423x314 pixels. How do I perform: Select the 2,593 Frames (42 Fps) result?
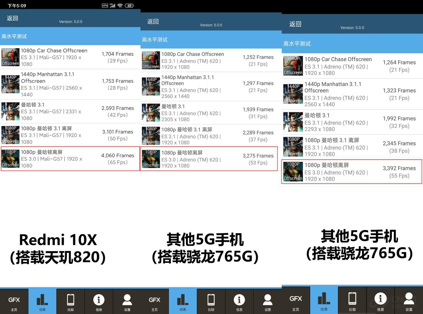tap(117, 111)
